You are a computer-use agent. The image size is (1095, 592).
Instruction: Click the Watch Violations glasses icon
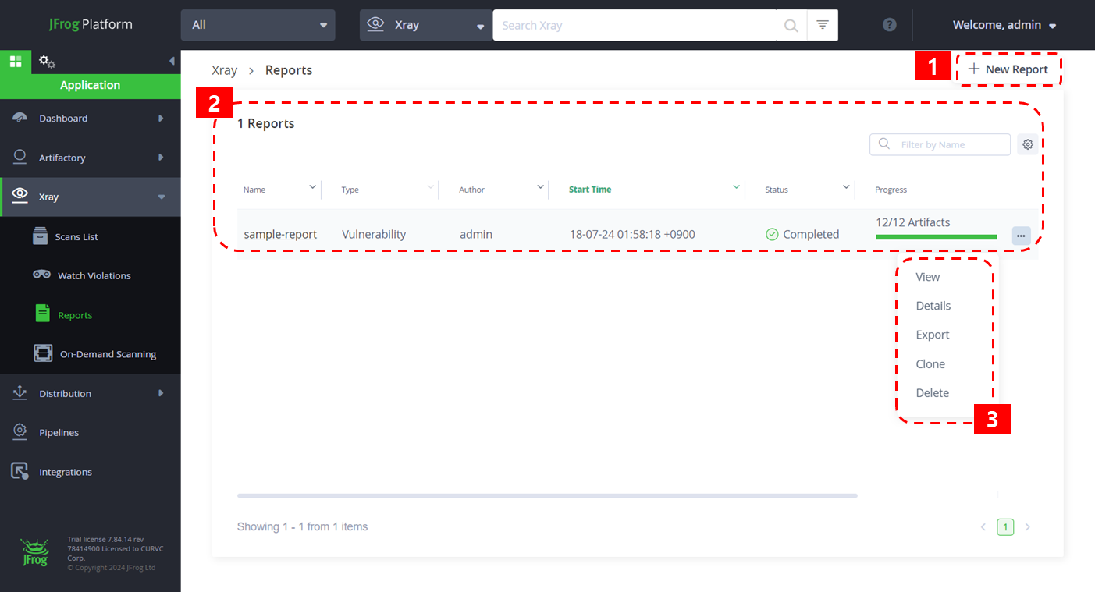coord(42,275)
